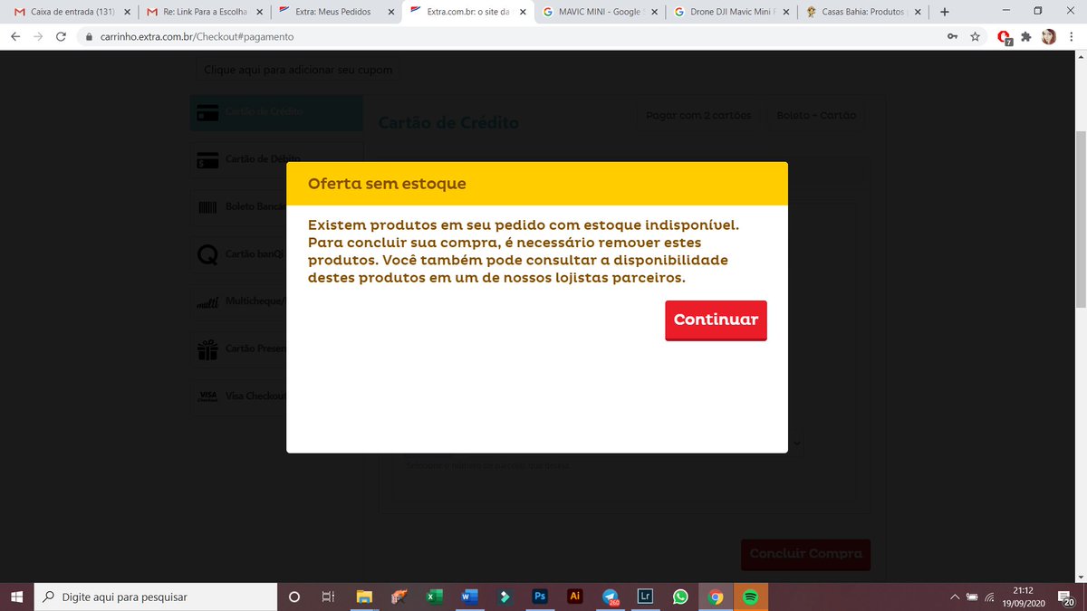The image size is (1087, 611).
Task: Open Photoshop from the taskbar
Action: pyautogui.click(x=539, y=597)
